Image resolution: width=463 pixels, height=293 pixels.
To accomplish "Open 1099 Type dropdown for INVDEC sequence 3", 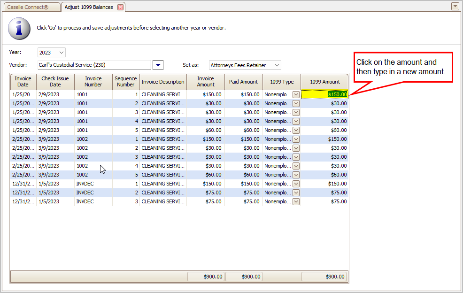I will [x=296, y=201].
